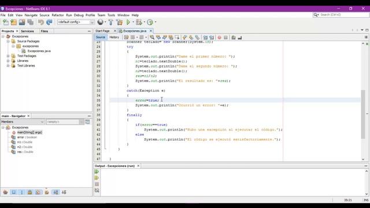
Task: Toggle Sort by Name in Navigator
Action: point(55,192)
